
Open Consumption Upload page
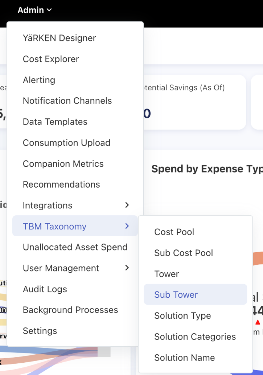pyautogui.click(x=66, y=143)
